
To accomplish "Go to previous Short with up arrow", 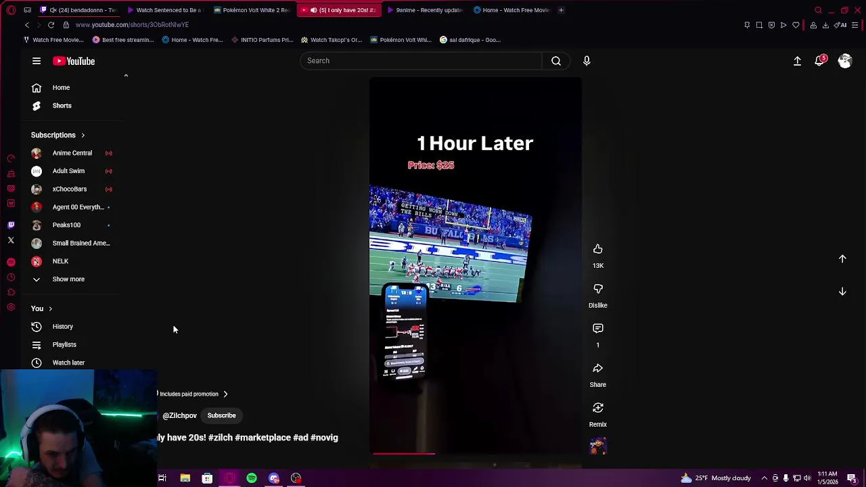I will tap(842, 258).
